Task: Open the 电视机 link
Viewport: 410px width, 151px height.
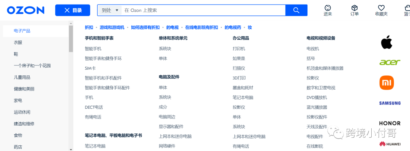Action: [313, 49]
